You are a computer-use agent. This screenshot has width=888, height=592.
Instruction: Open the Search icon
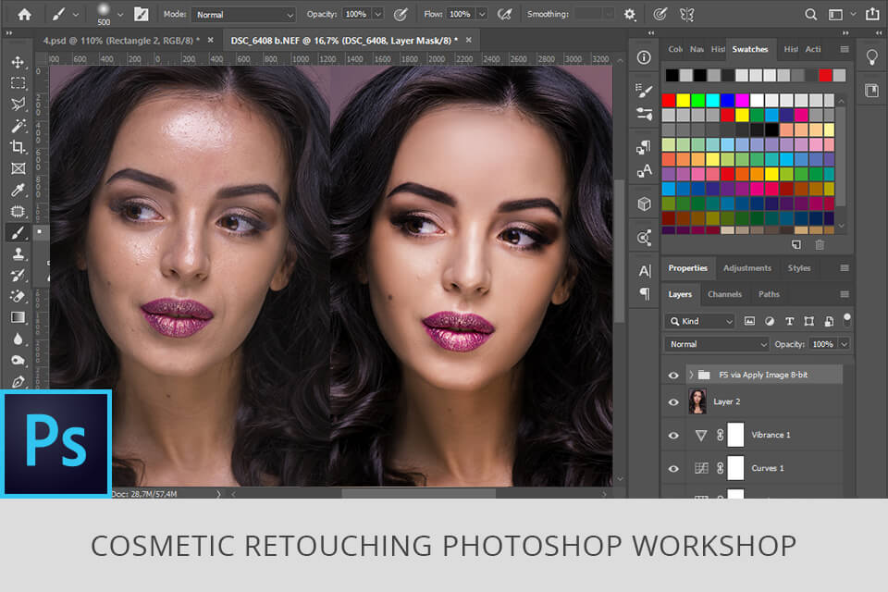[811, 14]
